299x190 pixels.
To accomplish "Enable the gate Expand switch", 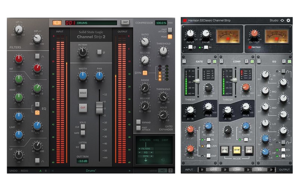I will click(x=138, y=122).
